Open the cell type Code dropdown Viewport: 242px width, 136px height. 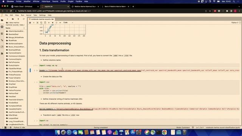[x=68, y=23]
